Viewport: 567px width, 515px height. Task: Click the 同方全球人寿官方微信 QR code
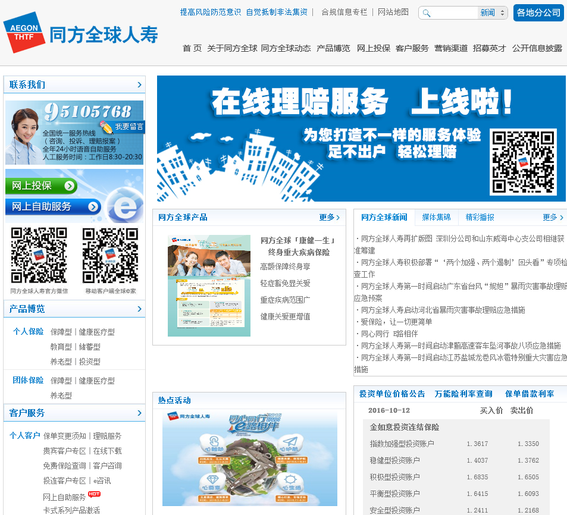click(x=39, y=255)
